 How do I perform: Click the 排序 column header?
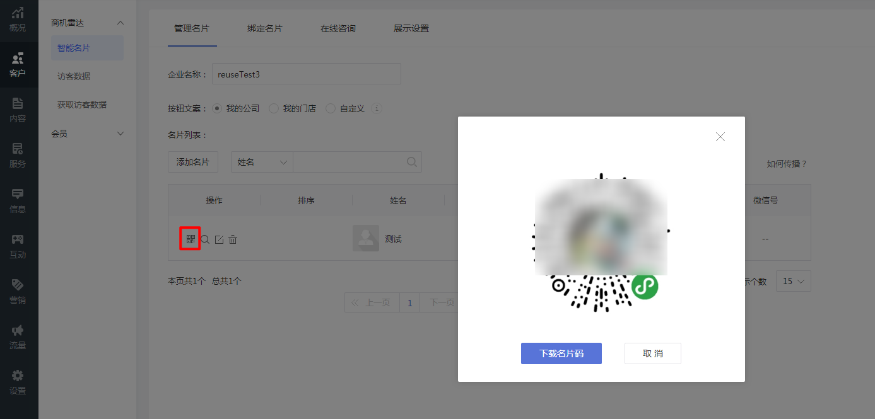[x=306, y=200]
